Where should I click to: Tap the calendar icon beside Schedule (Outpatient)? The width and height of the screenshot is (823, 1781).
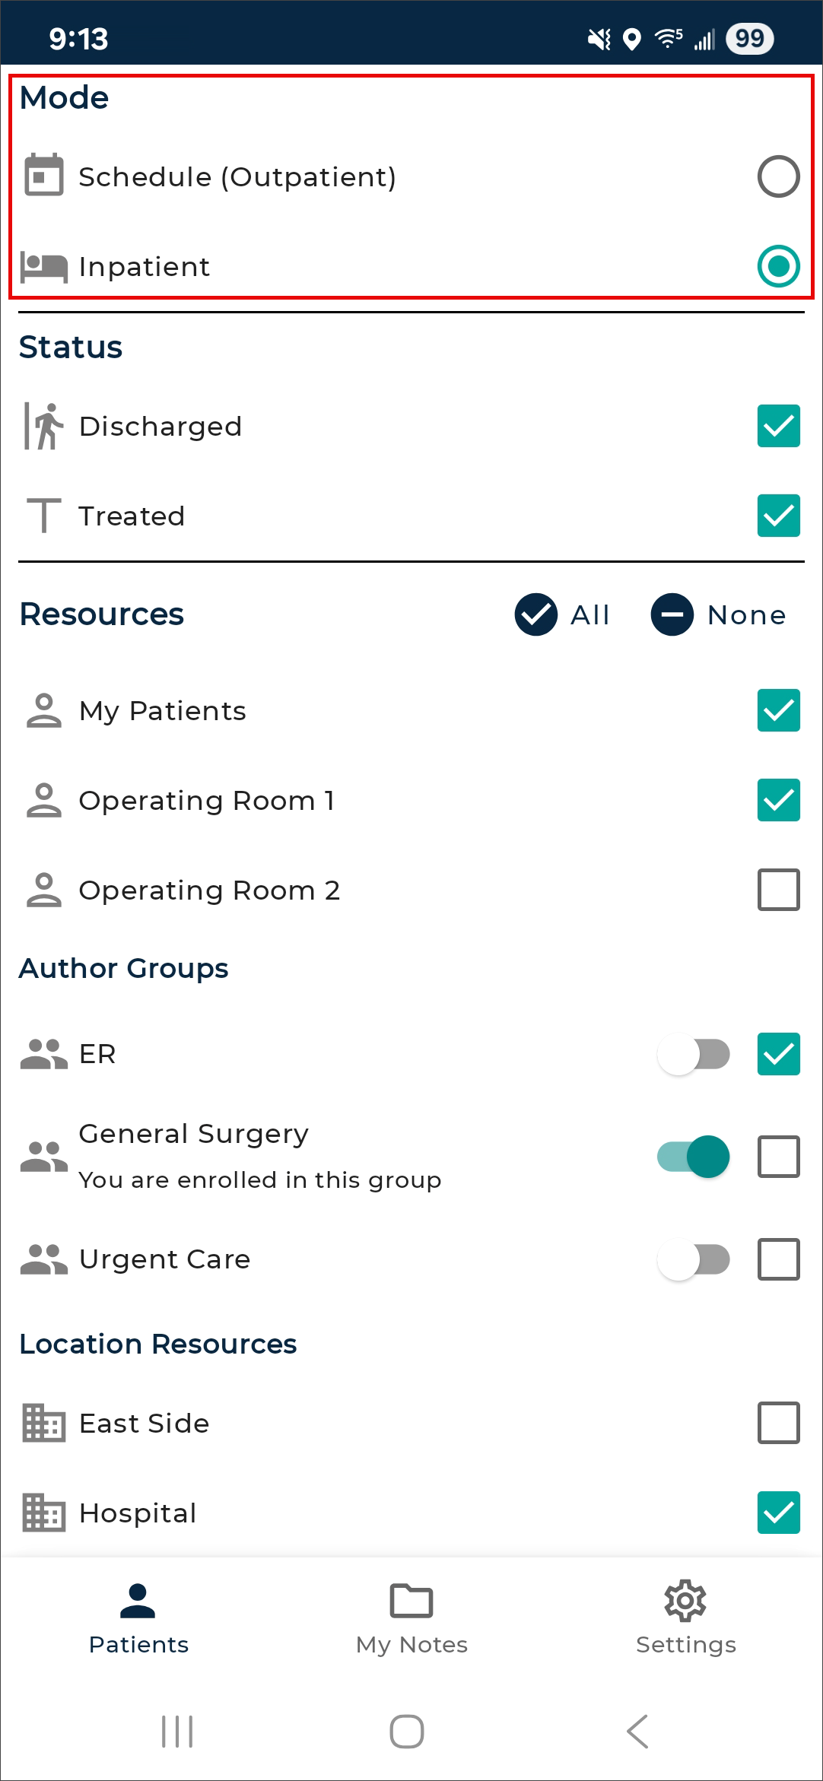[x=44, y=176]
